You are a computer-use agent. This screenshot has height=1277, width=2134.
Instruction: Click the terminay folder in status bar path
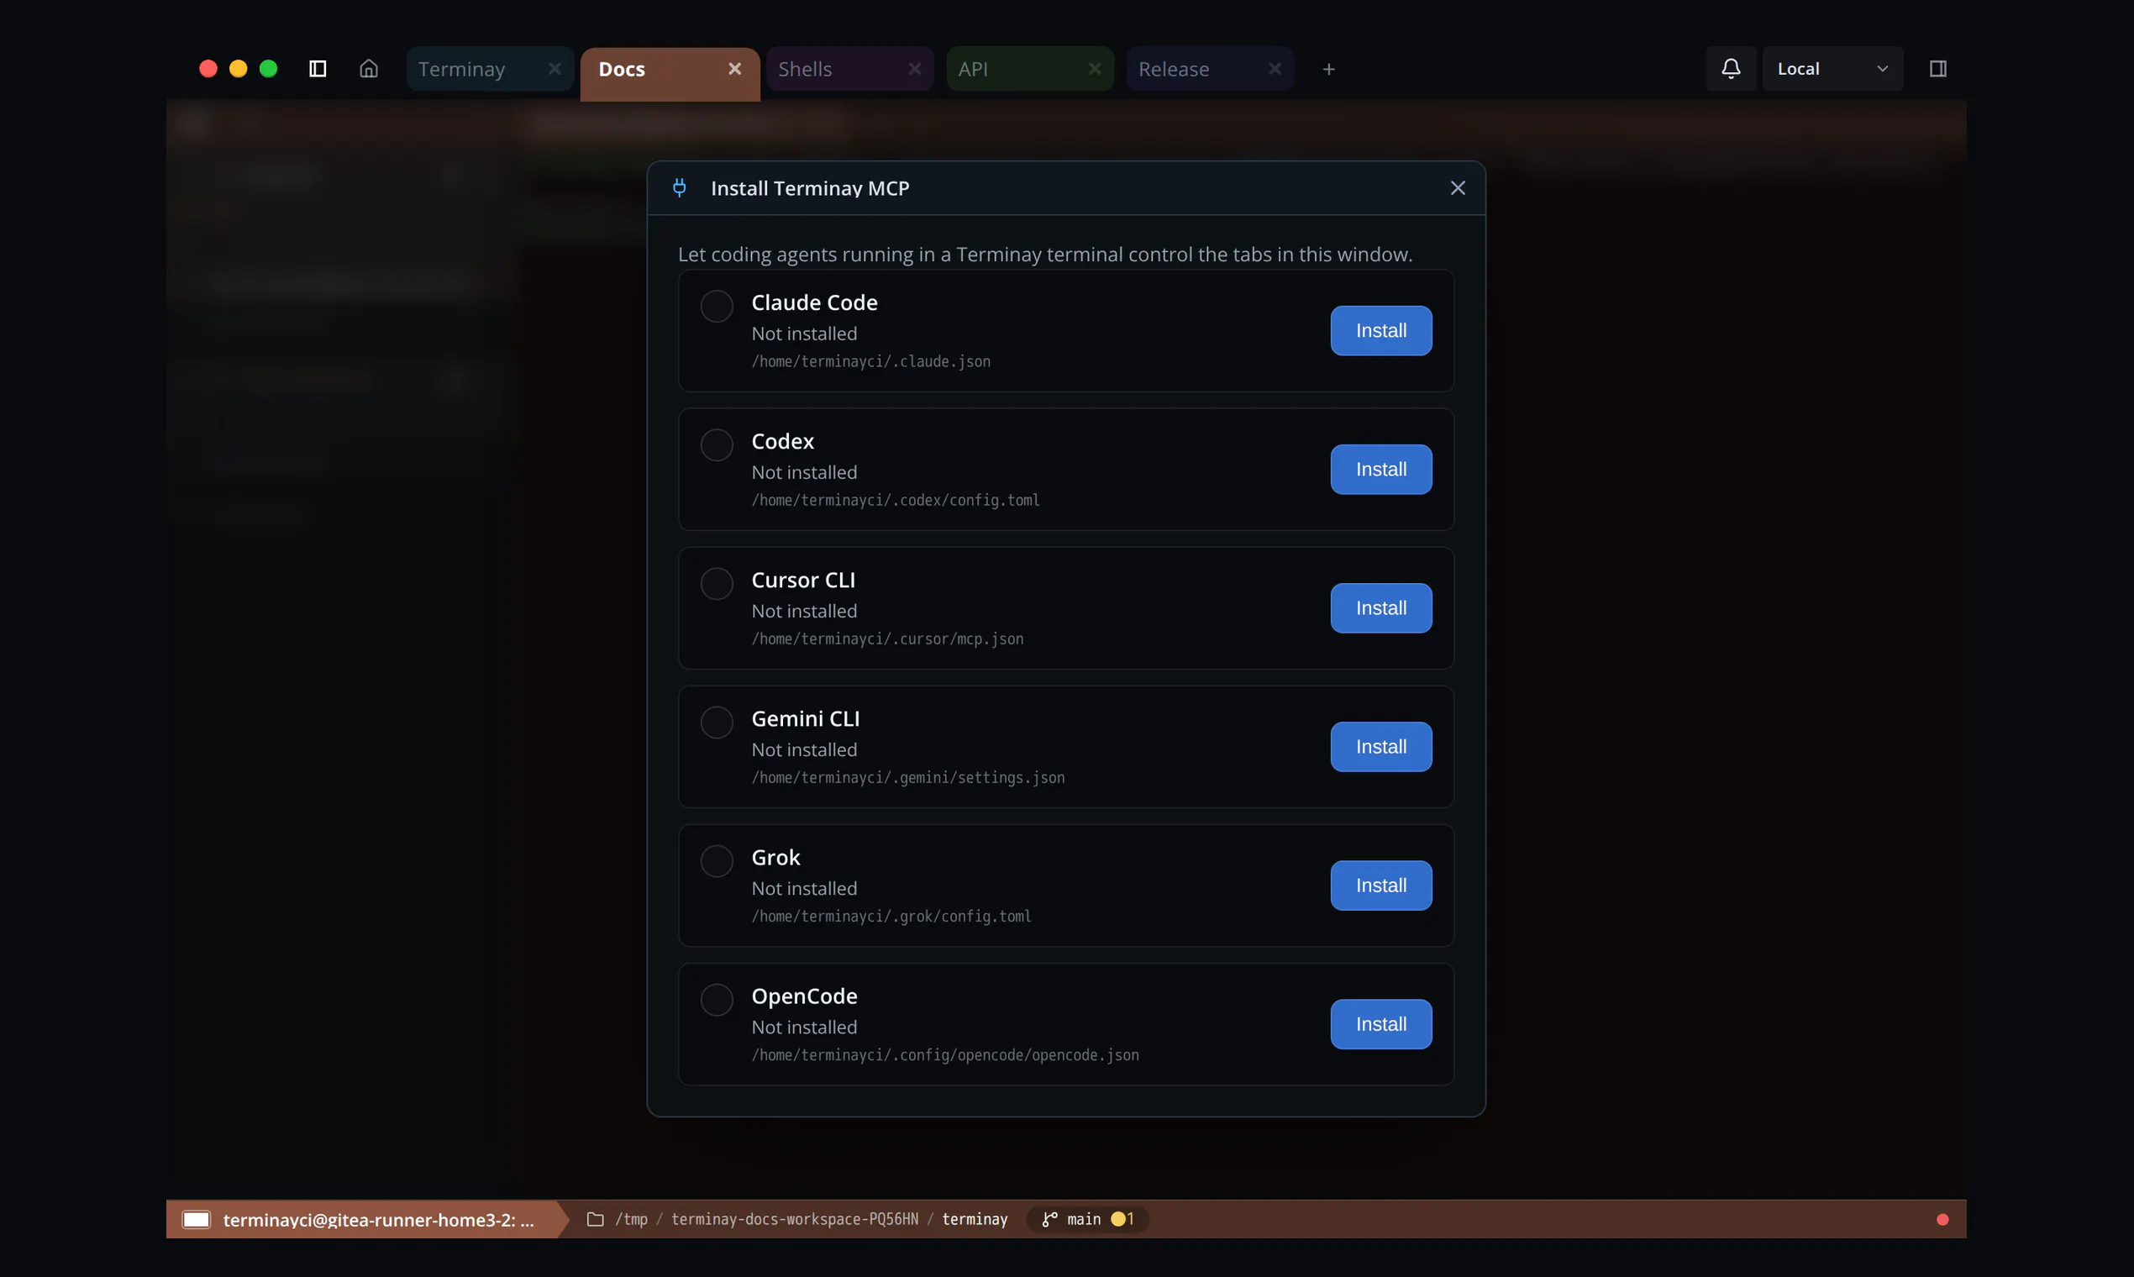(x=975, y=1218)
